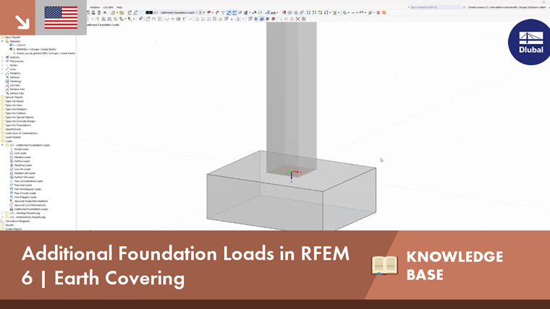Click the orange icon at the toolbar's right end
550x309 pixels.
pyautogui.click(x=384, y=12)
